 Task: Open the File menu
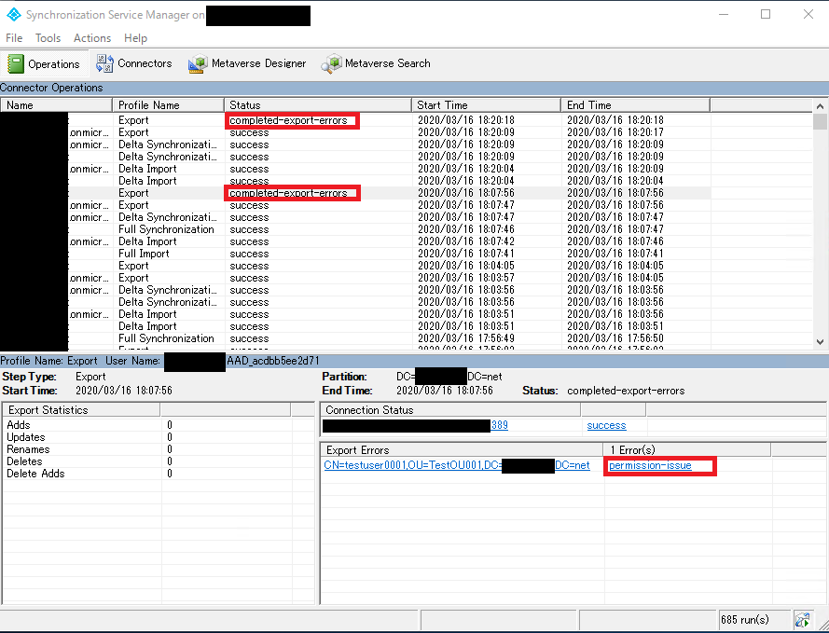tap(14, 38)
